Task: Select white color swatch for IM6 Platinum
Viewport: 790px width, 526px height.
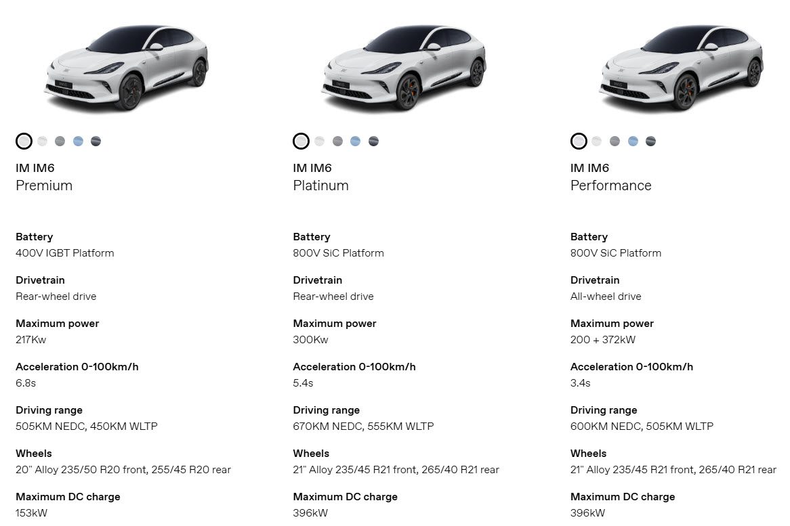Action: (x=302, y=141)
